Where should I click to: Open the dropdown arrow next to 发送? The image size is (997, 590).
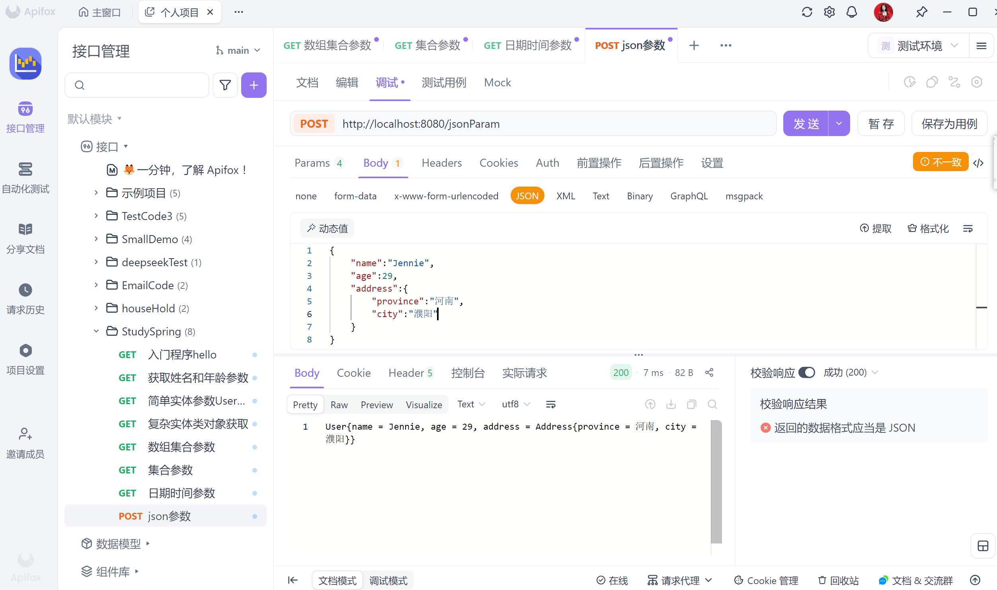click(x=839, y=124)
